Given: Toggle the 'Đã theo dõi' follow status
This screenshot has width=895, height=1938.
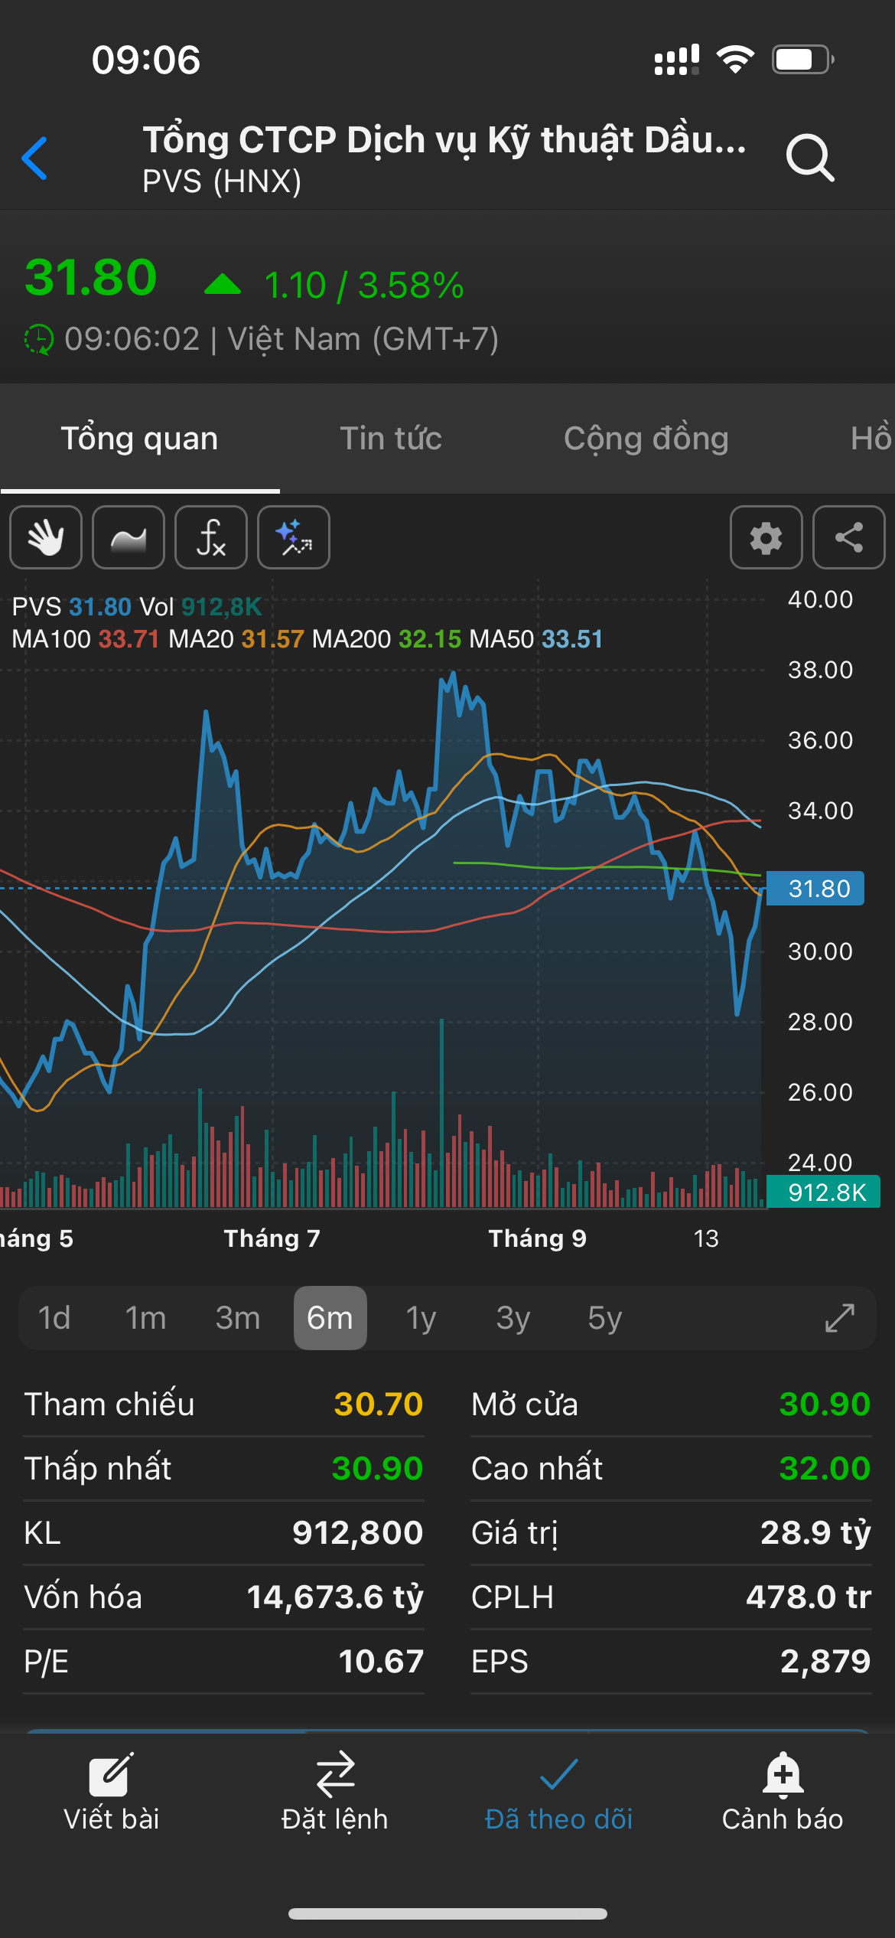Looking at the screenshot, I should point(558,1793).
